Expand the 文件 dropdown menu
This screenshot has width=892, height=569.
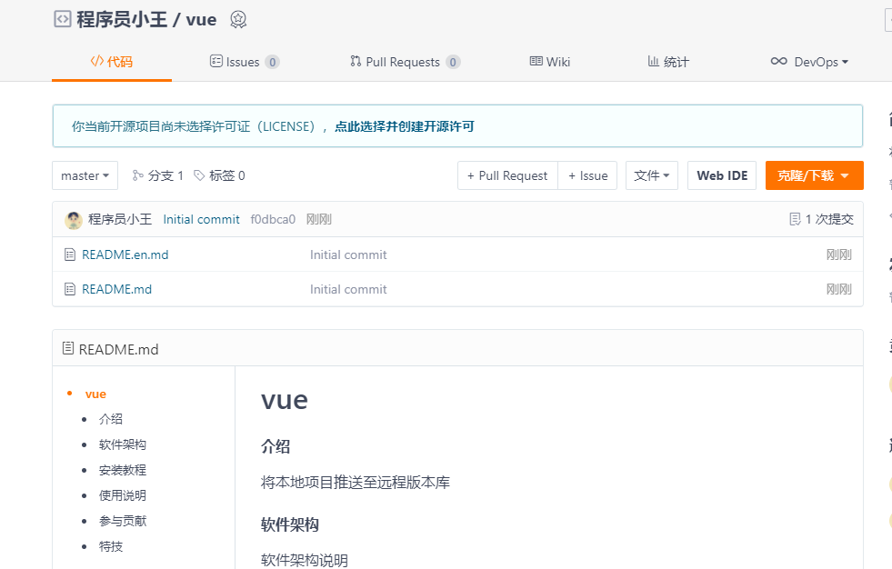click(x=651, y=175)
